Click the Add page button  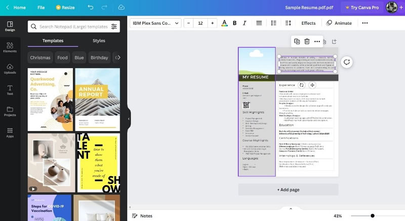click(288, 190)
